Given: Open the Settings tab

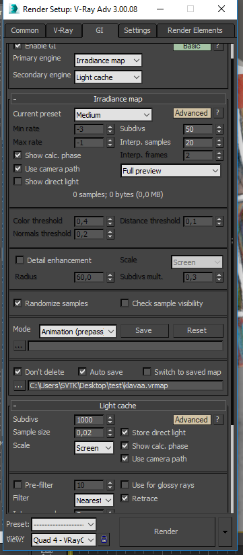Looking at the screenshot, I should tap(137, 30).
